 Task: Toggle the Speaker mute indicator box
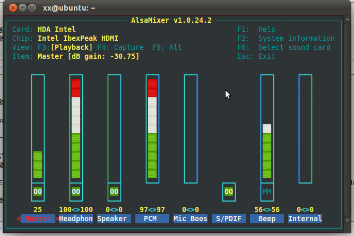(x=114, y=192)
